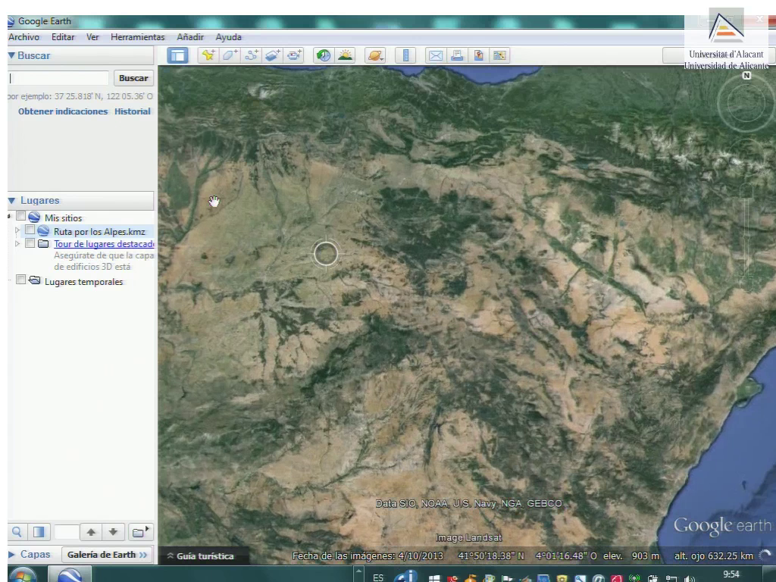Check Tour de lugares destacados checkbox
This screenshot has width=776, height=582.
click(30, 243)
